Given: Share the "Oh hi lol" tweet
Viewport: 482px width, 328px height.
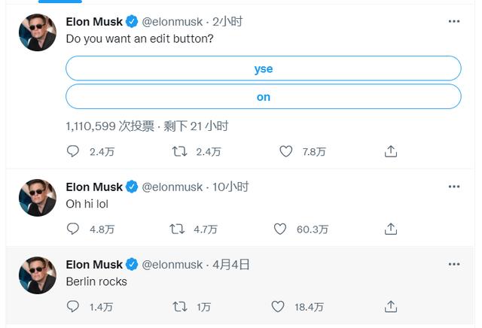Looking at the screenshot, I should 391,229.
